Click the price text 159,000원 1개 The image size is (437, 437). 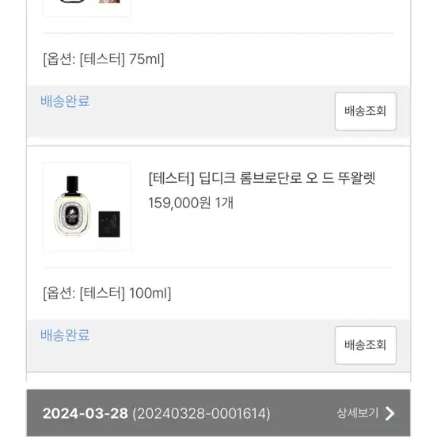tap(191, 203)
